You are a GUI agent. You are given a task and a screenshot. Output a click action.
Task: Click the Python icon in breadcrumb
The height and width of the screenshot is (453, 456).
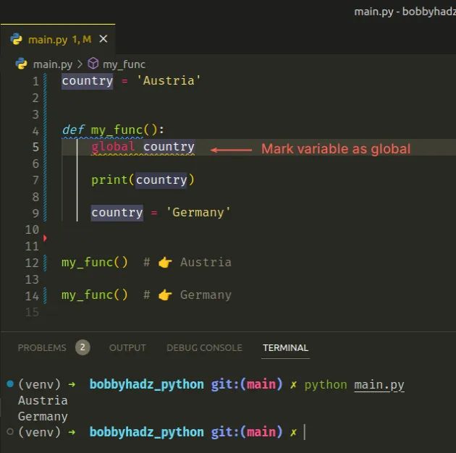pyautogui.click(x=21, y=64)
